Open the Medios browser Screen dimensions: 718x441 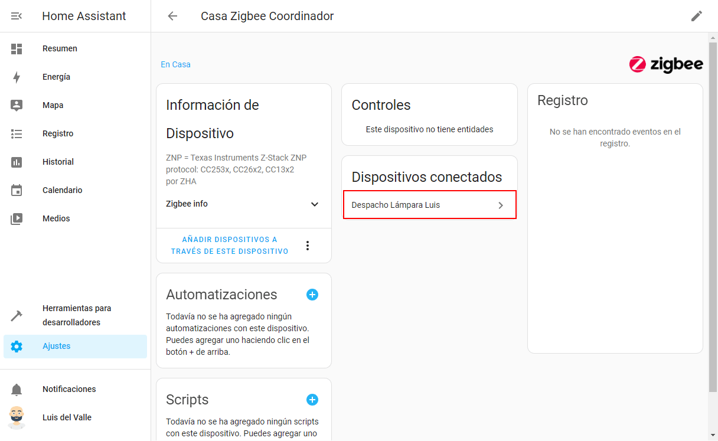56,218
